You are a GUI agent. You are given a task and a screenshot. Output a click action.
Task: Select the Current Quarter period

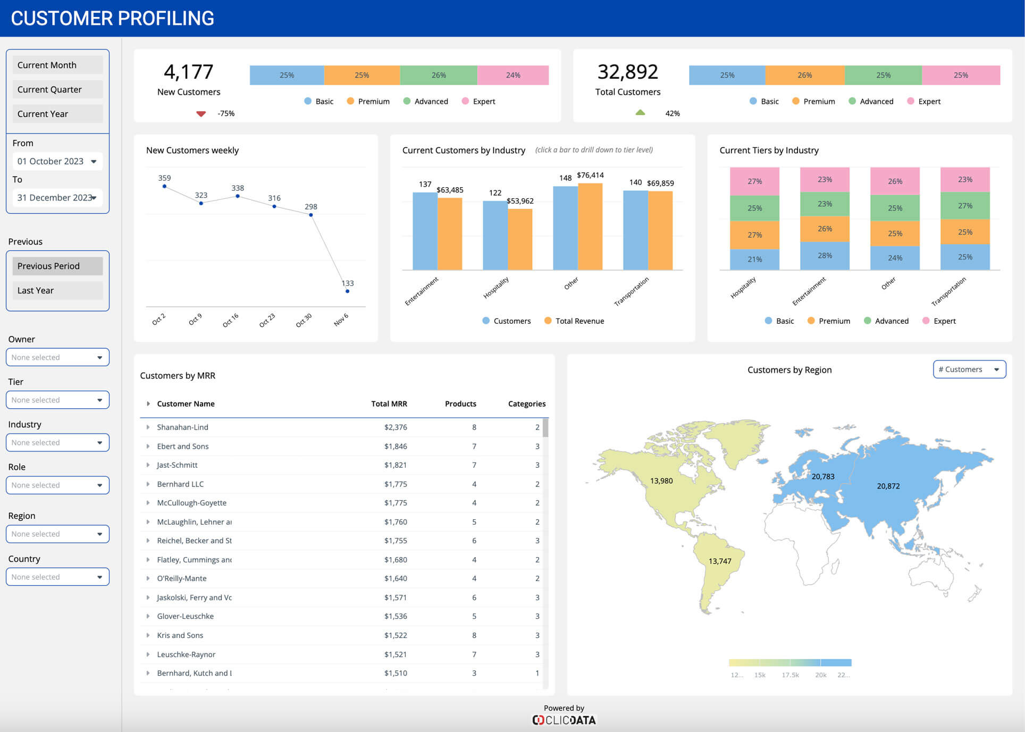pyautogui.click(x=57, y=89)
